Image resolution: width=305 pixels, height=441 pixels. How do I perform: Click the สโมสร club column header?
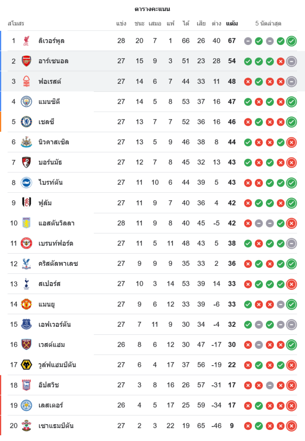point(16,23)
